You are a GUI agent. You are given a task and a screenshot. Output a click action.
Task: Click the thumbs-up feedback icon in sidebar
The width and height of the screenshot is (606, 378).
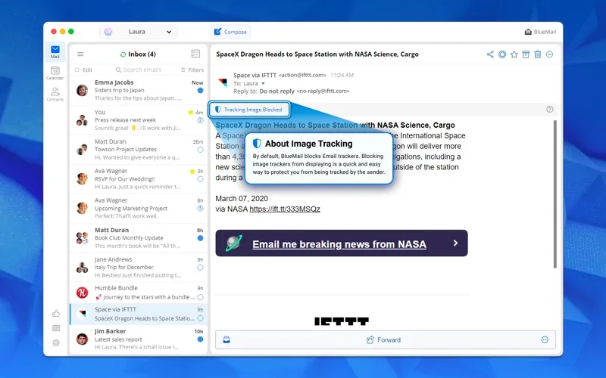56,314
